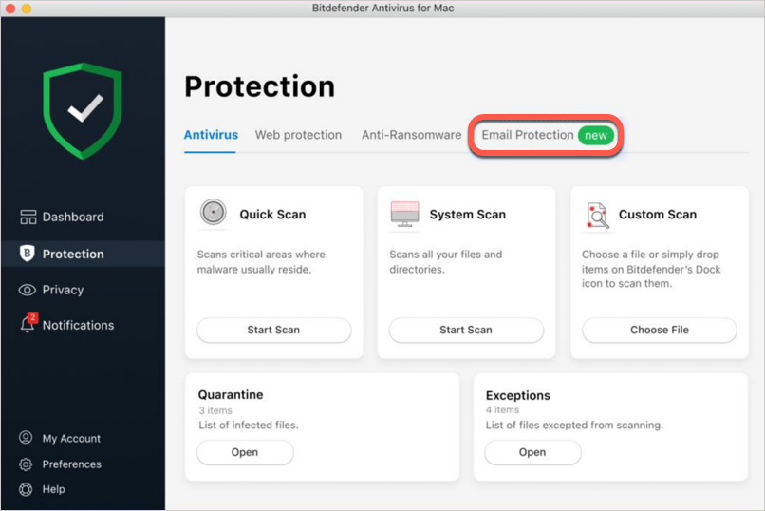Viewport: 765px width, 511px height.
Task: Switch to the Antivirus tab
Action: coord(211,135)
